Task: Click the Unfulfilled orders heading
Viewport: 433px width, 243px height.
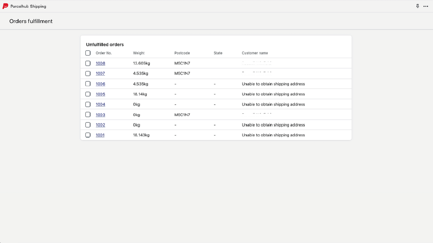Action: [x=105, y=45]
